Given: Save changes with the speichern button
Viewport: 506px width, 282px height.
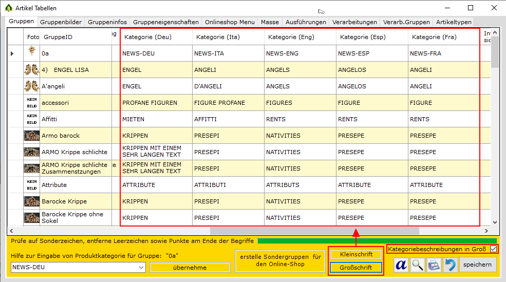Looking at the screenshot, I should (478, 265).
